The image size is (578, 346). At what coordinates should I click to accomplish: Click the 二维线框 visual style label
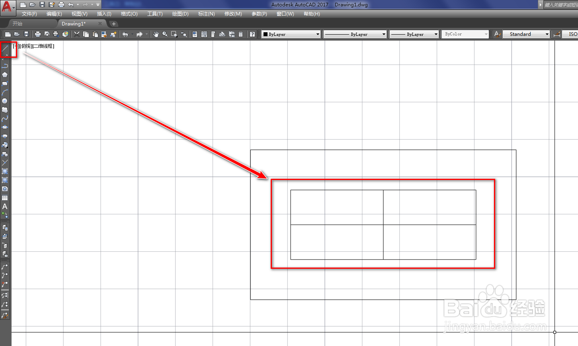pyautogui.click(x=43, y=46)
